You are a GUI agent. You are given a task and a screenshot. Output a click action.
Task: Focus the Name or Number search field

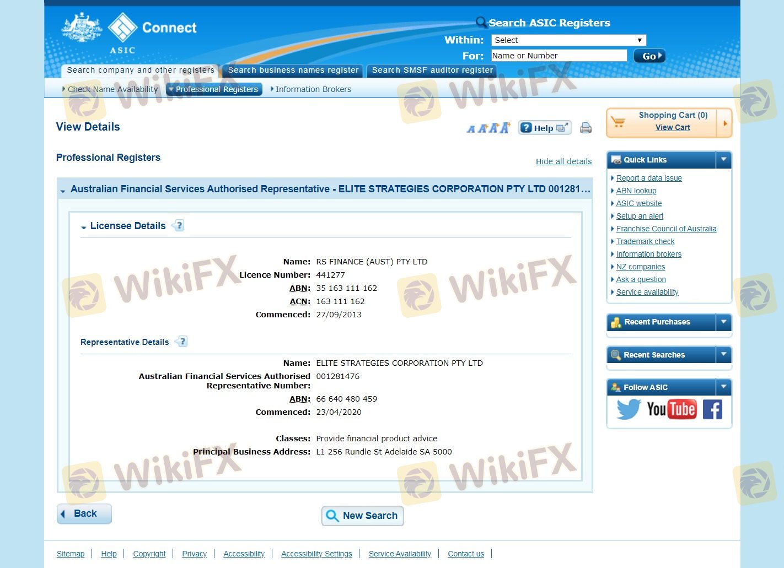pos(559,56)
